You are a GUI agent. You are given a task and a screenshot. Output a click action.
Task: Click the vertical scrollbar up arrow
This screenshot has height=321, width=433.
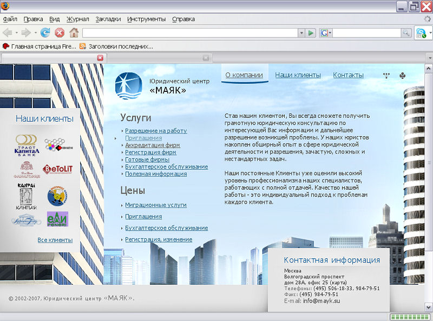[428, 68]
